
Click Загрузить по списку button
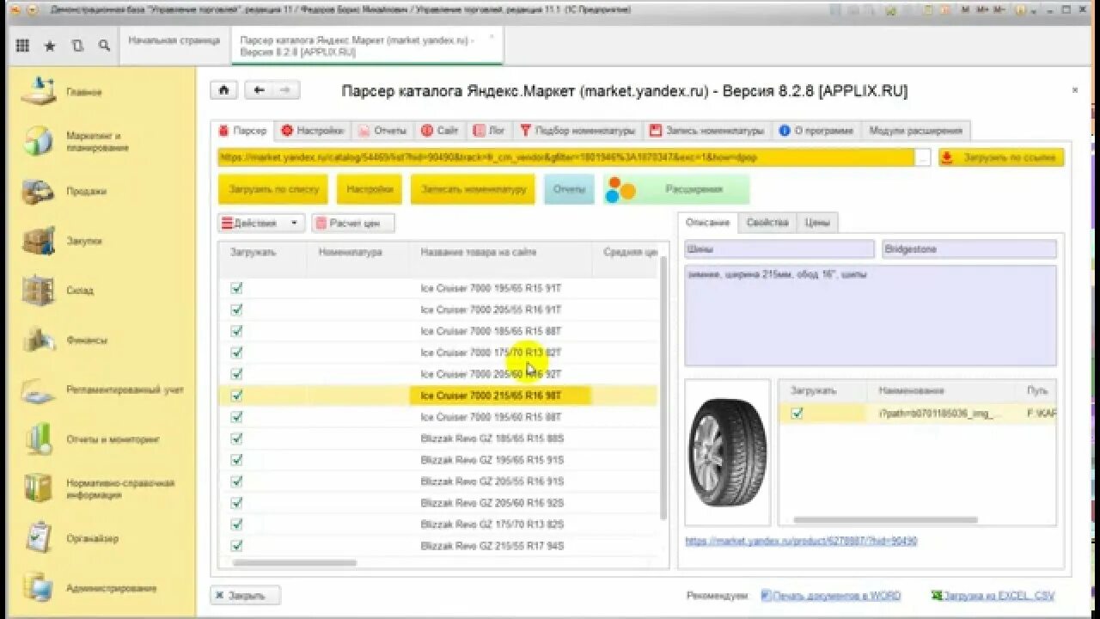point(273,189)
